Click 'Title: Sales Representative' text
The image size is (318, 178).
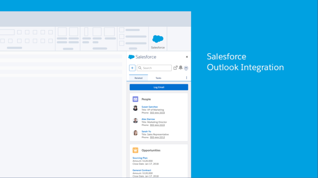pos(155,135)
